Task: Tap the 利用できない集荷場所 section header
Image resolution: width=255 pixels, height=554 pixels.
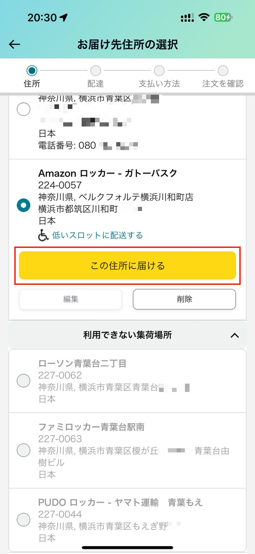Action: click(x=127, y=335)
